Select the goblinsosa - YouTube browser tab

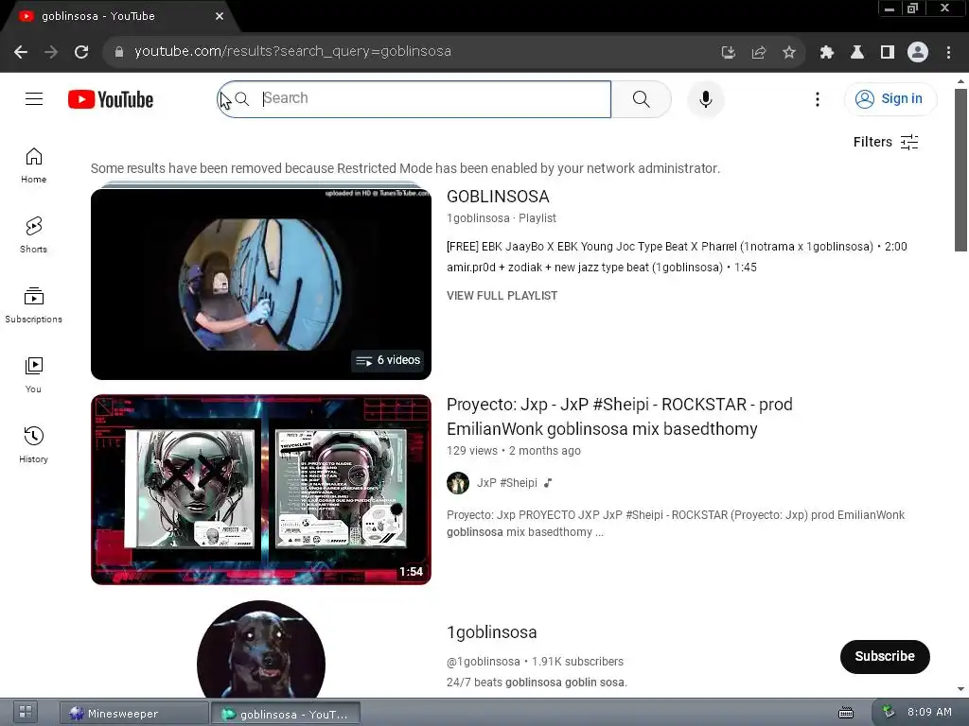(120, 17)
